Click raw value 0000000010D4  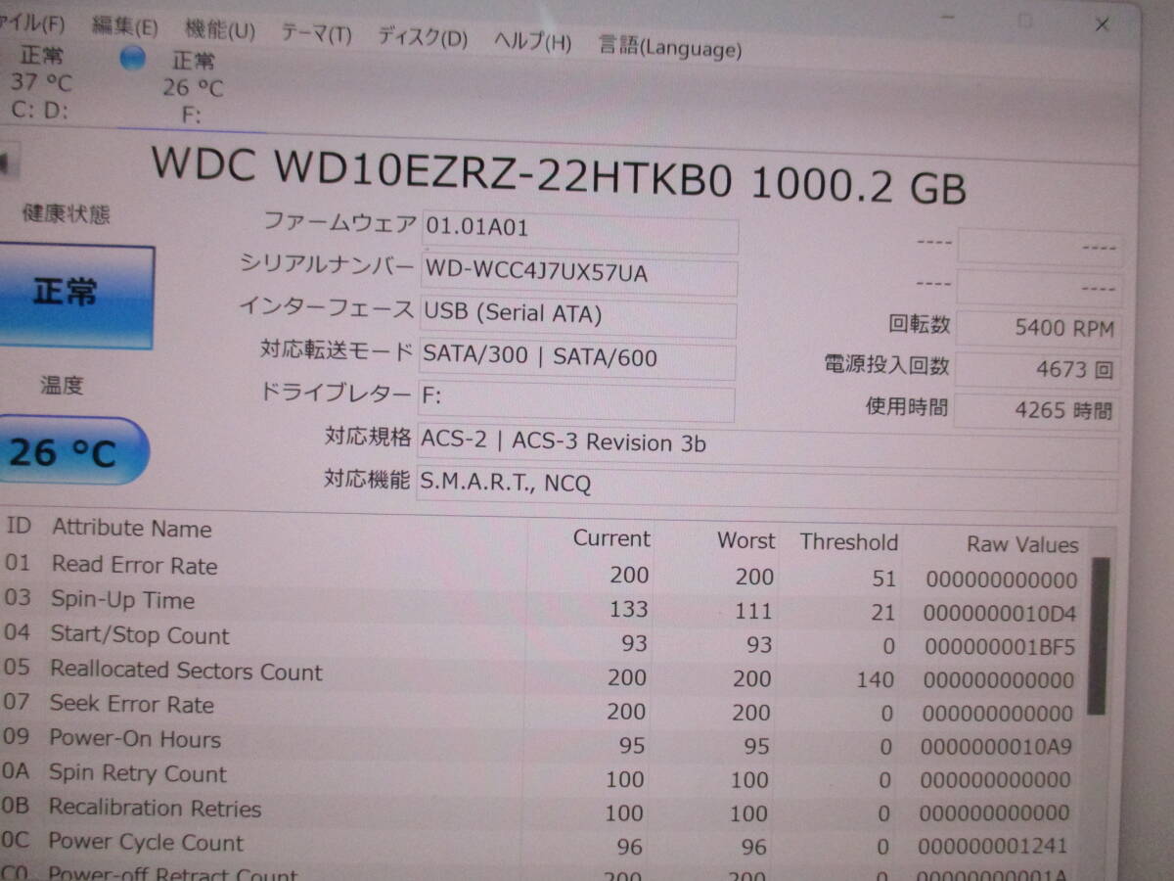[x=1000, y=614]
